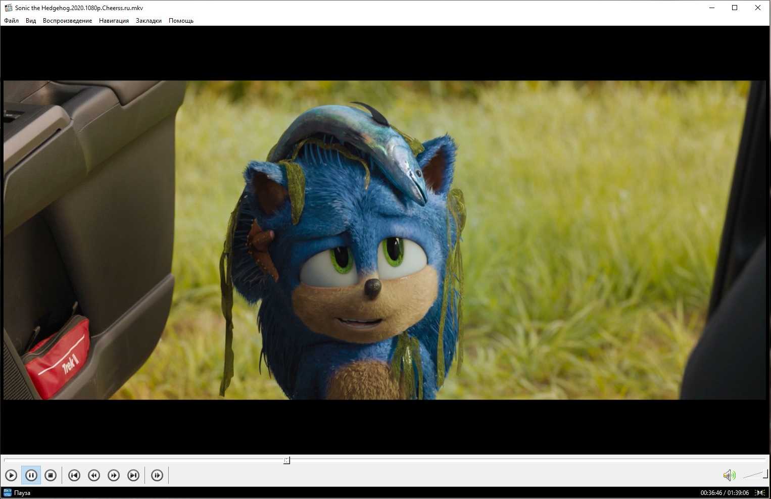The image size is (771, 499).
Task: Open the Помощь menu
Action: (181, 21)
